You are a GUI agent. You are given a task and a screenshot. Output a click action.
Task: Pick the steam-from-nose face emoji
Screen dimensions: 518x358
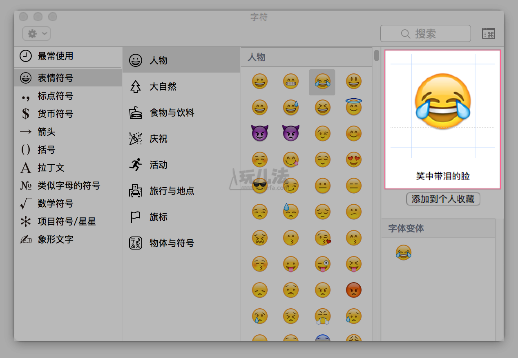(x=322, y=316)
